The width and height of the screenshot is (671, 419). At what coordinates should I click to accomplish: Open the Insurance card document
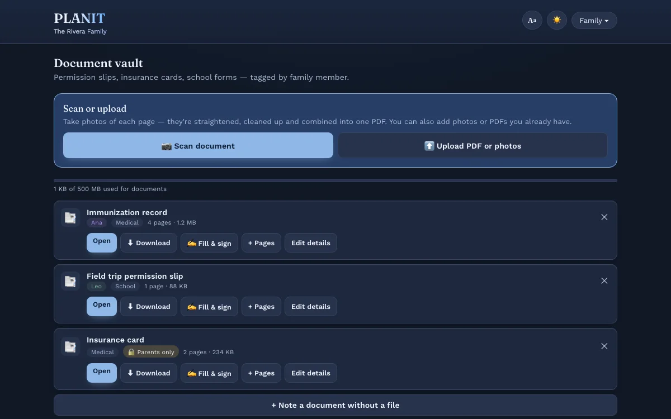click(102, 373)
